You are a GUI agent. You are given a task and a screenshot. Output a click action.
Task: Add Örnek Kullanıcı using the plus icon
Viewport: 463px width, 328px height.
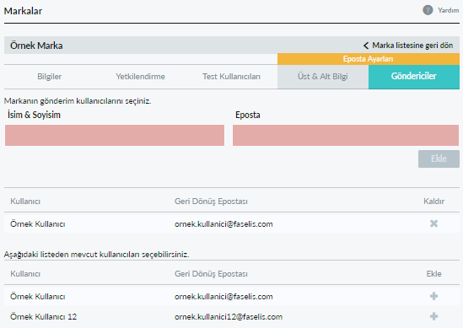point(433,296)
